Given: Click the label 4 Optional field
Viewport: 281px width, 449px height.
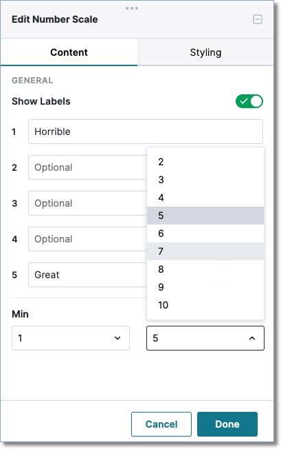Looking at the screenshot, I should click(87, 239).
